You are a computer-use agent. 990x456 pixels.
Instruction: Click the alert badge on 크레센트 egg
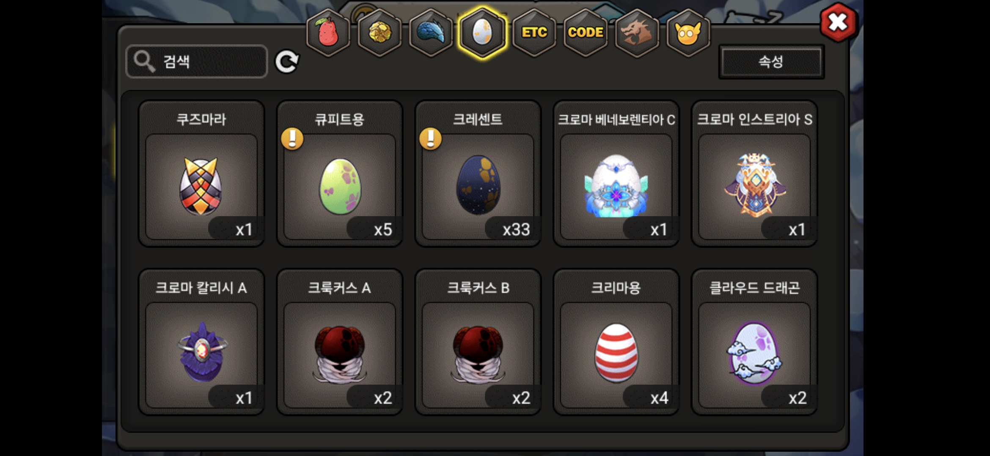[430, 139]
